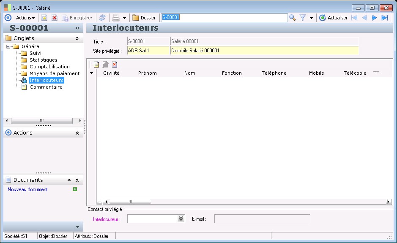Select the Statistiques tree item
The height and width of the screenshot is (243, 397).
click(x=43, y=60)
